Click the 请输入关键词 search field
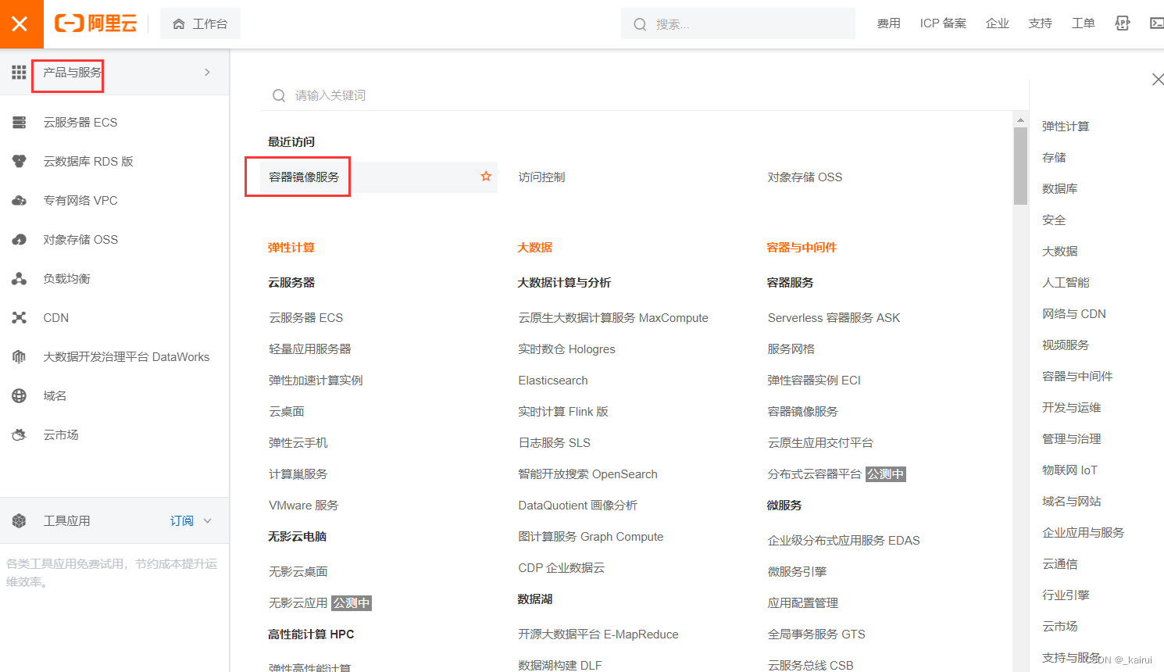Viewport: 1164px width, 672px height. (x=644, y=95)
